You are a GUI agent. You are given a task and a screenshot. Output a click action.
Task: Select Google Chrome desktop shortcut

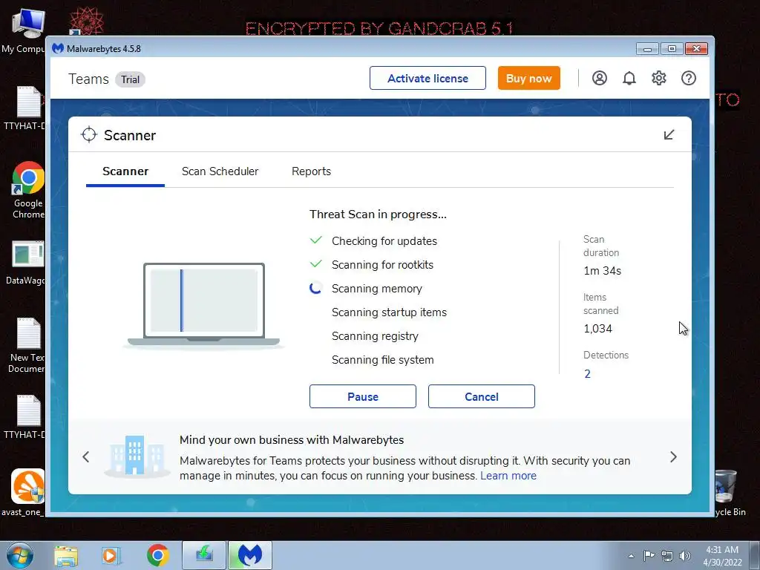pos(28,190)
